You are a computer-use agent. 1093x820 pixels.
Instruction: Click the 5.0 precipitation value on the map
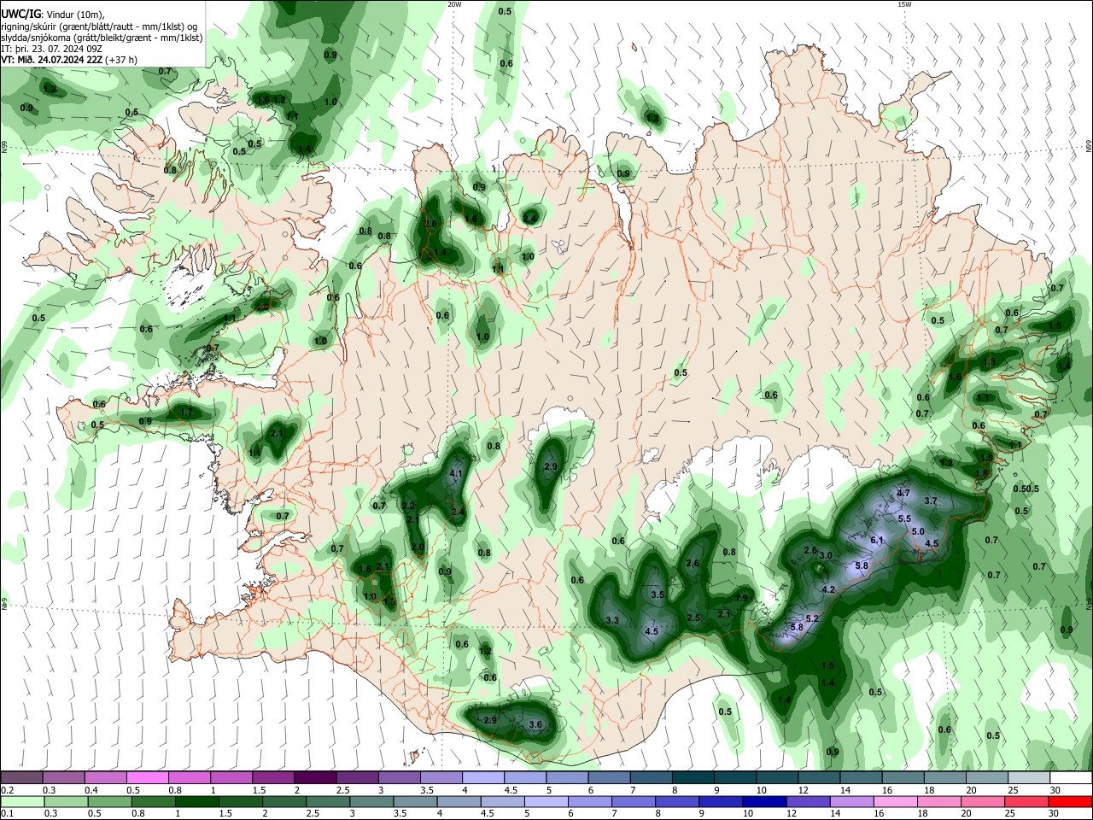tap(918, 531)
